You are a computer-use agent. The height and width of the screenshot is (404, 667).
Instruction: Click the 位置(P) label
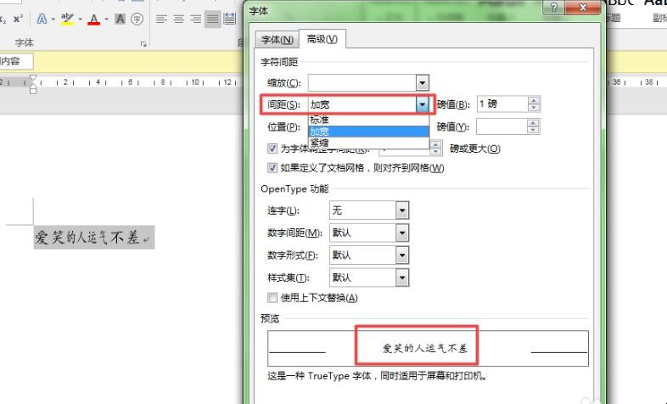[283, 126]
